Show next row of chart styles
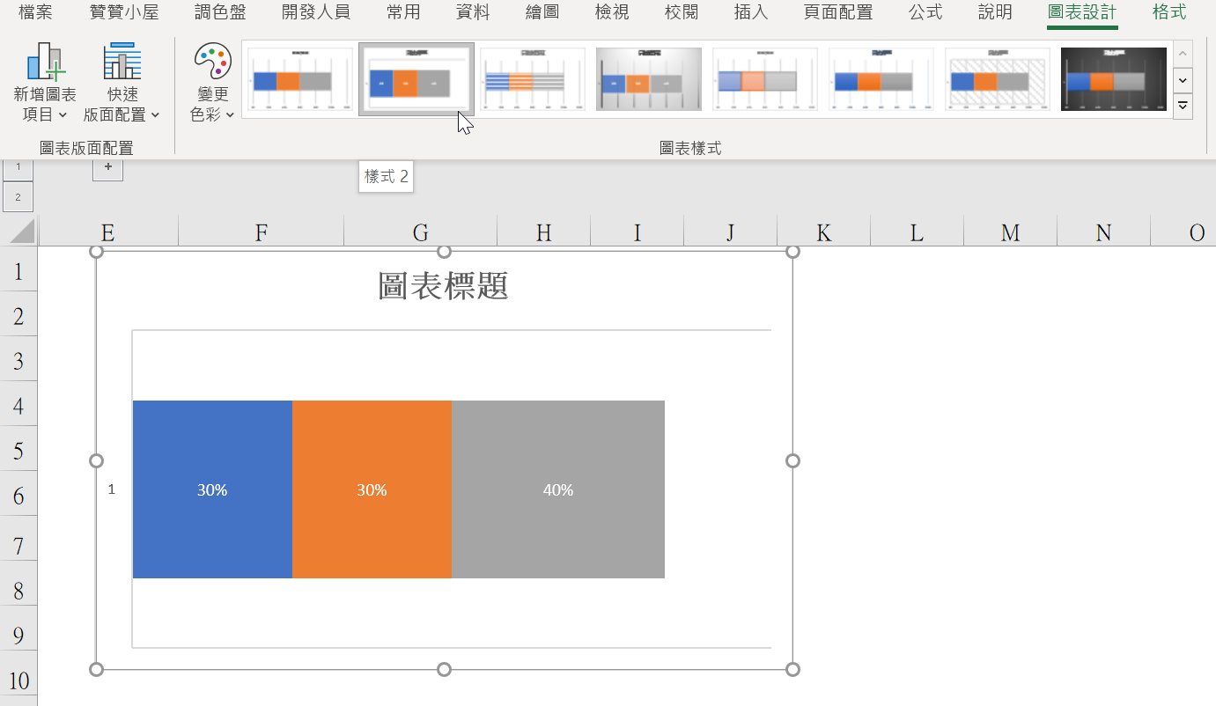Screen dimensions: 1216x706 1183,80
